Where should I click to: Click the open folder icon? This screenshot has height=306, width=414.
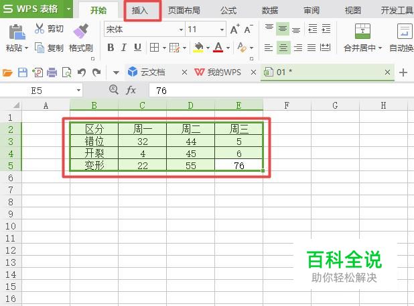7,72
